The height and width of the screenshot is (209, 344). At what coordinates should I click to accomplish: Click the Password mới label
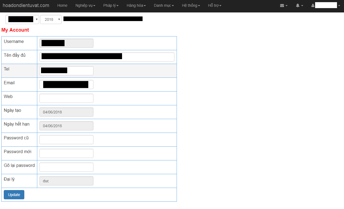(x=18, y=151)
